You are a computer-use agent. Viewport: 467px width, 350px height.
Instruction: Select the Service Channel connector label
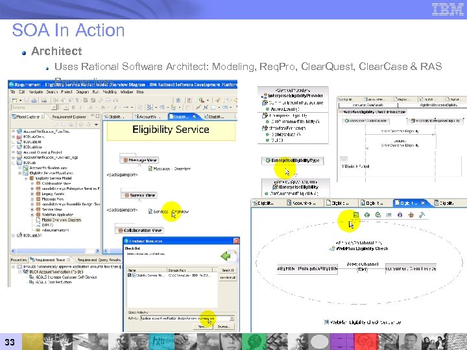(362, 266)
